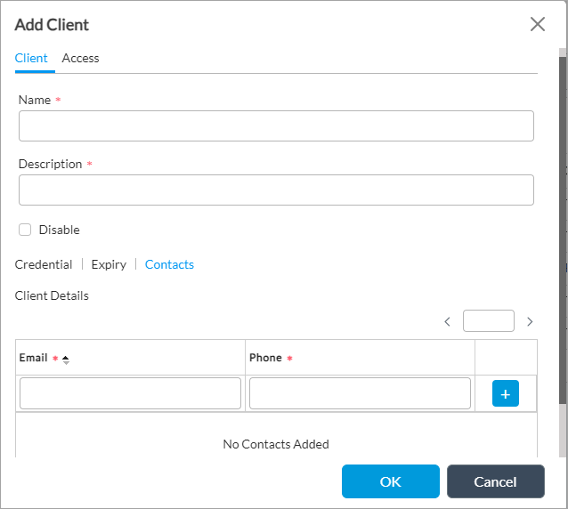This screenshot has height=509, width=568.
Task: Go to previous contacts page arrow
Action: [x=447, y=321]
